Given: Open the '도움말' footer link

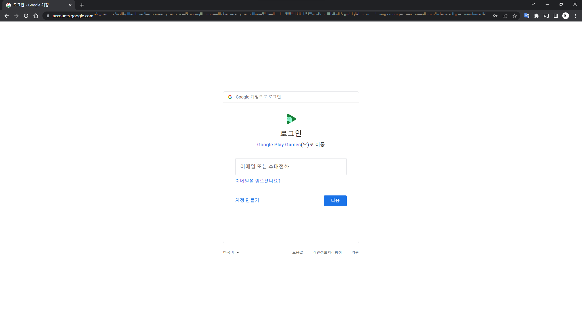Looking at the screenshot, I should click(298, 252).
